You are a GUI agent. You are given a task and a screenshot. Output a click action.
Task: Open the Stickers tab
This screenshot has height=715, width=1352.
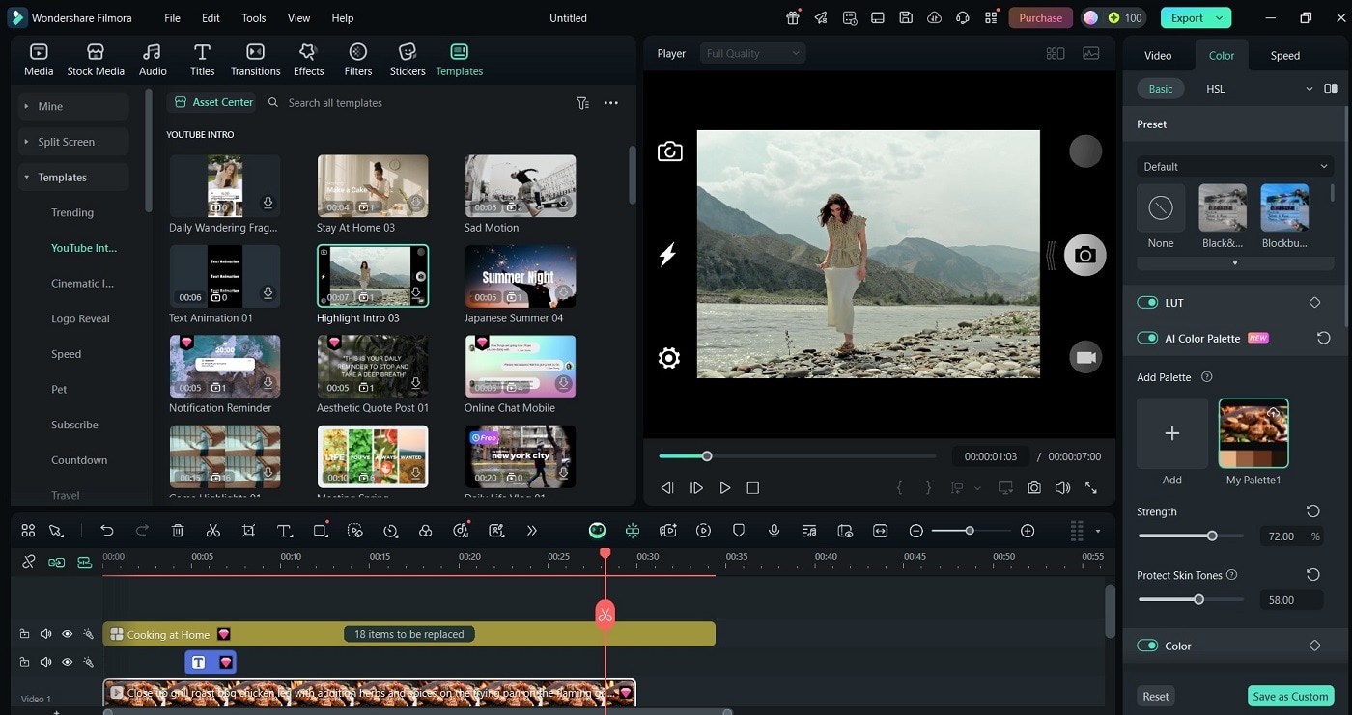pos(408,60)
